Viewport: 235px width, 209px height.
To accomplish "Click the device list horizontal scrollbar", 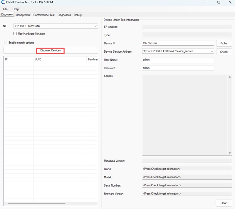I will click(36, 203).
